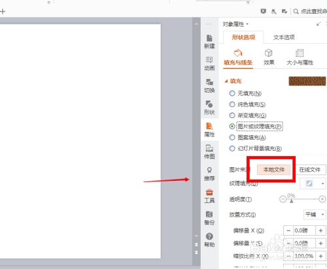Screen dimensions: 327x269
Task: Click the collapse arrow at panel top right
Action: 318,24
